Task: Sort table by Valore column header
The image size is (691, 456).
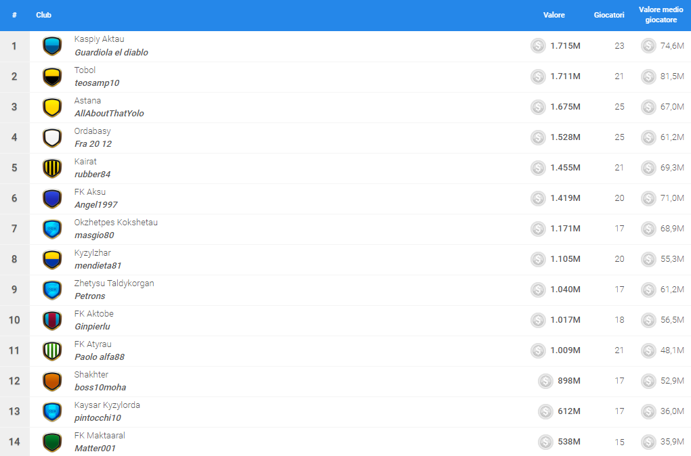Action: tap(553, 15)
